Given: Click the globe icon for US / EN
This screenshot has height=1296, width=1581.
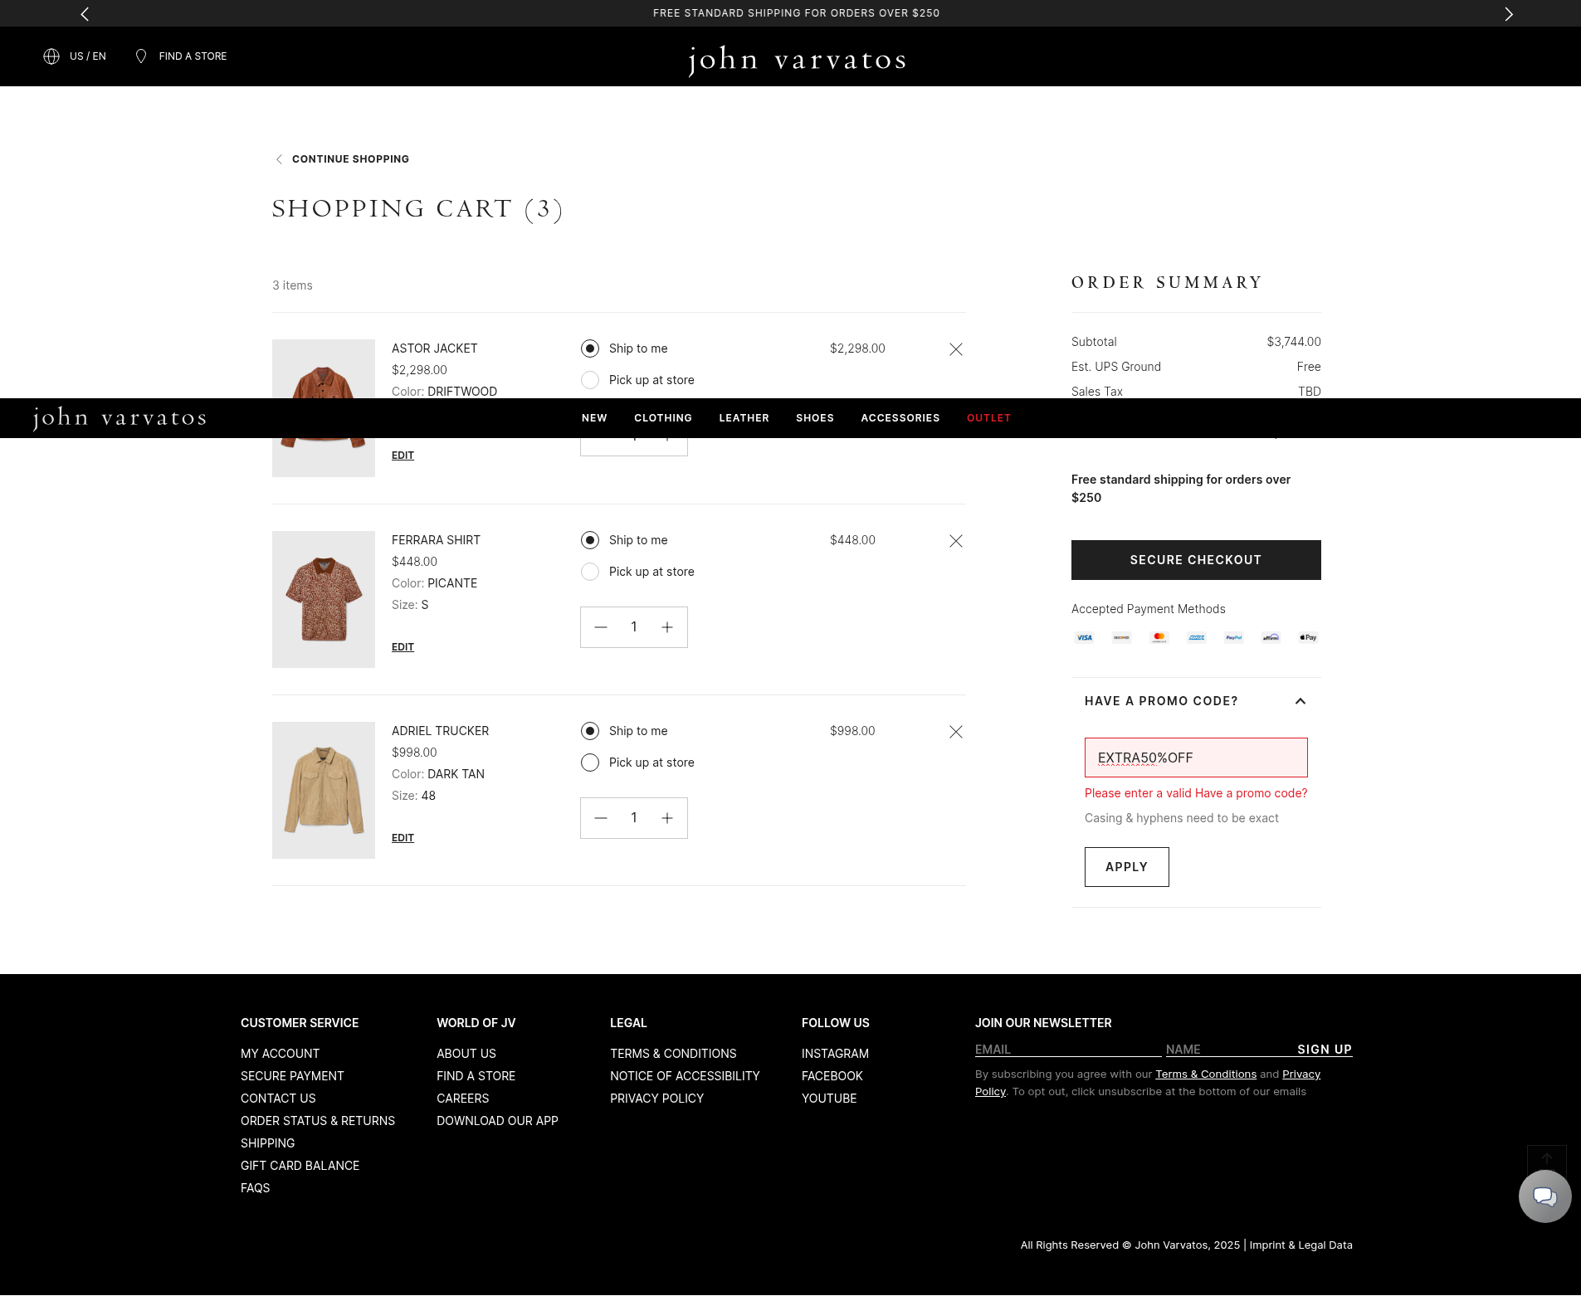Looking at the screenshot, I should coord(51,56).
